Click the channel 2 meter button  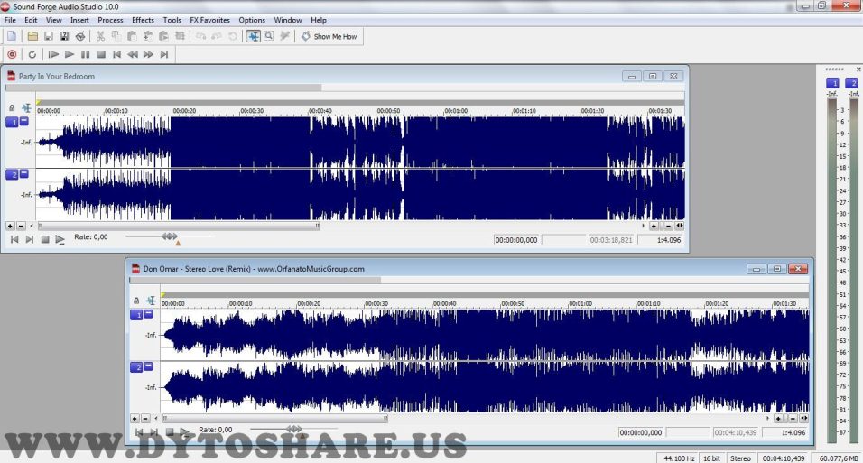852,83
